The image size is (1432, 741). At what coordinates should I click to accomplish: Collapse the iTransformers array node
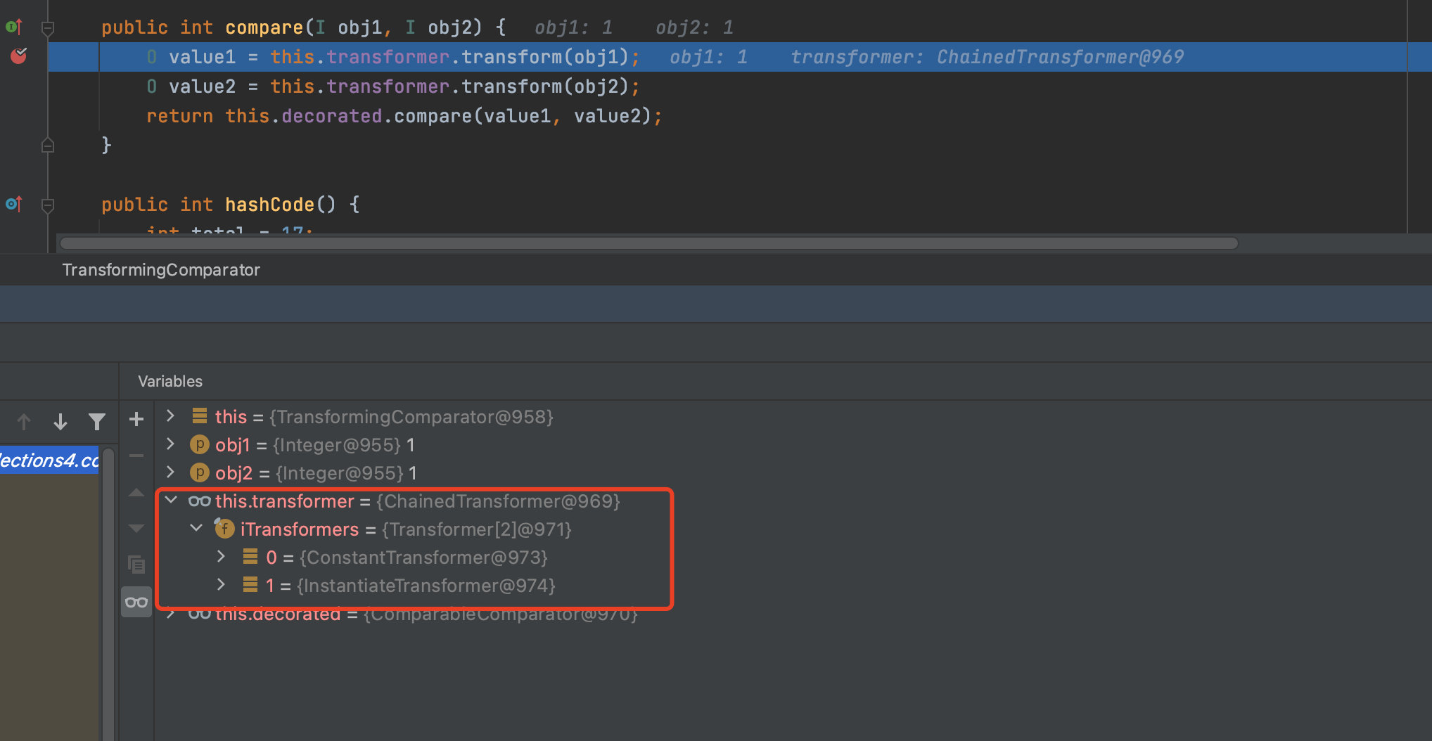coord(196,528)
